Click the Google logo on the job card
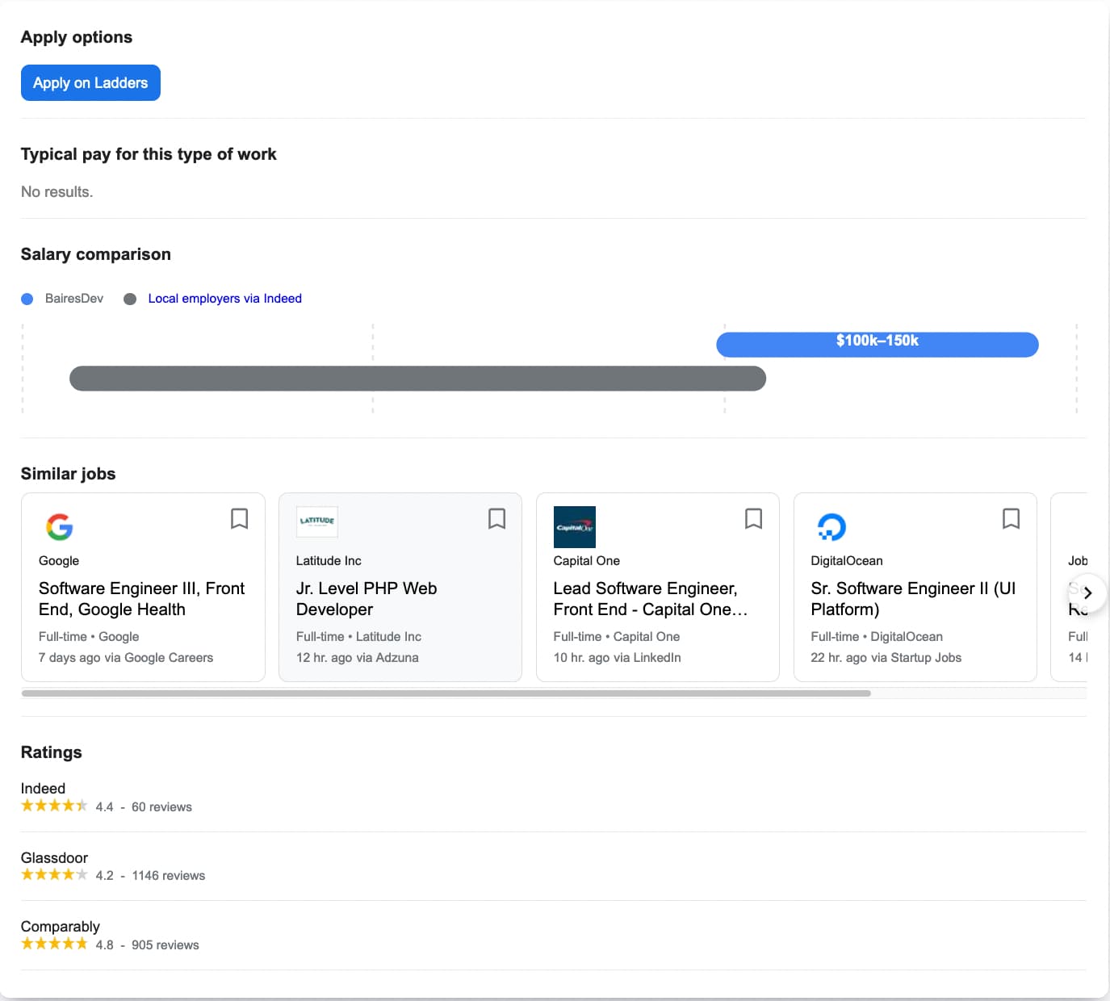Screen dimensions: 1110x1001 pos(60,527)
